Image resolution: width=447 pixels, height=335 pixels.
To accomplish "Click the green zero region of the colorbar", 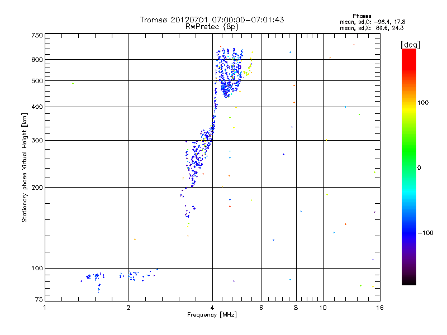I will pos(409,167).
